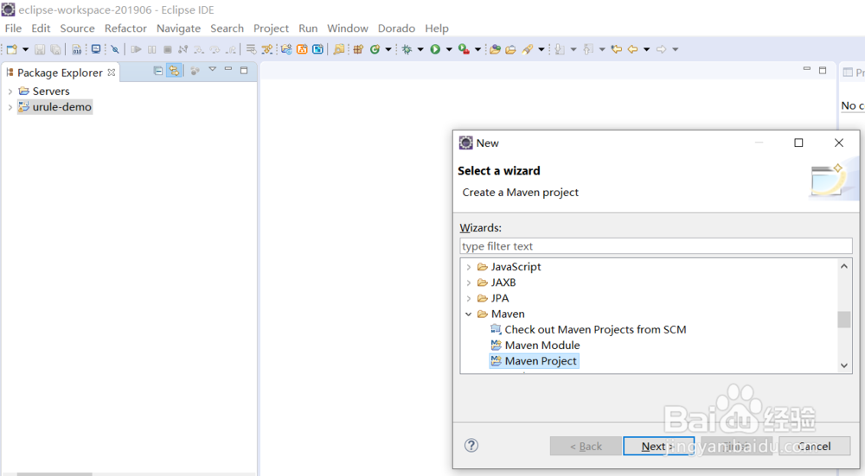Collapse All in Package Explorer
Image resolution: width=865 pixels, height=476 pixels.
(158, 71)
